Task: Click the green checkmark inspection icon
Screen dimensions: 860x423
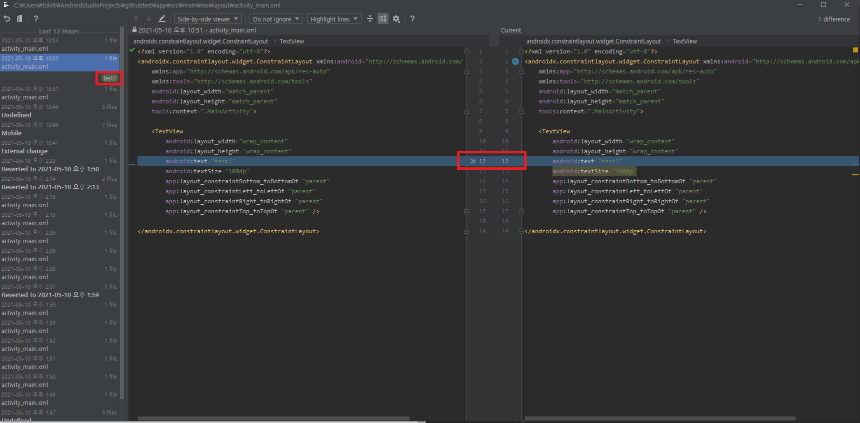Action: point(132,50)
